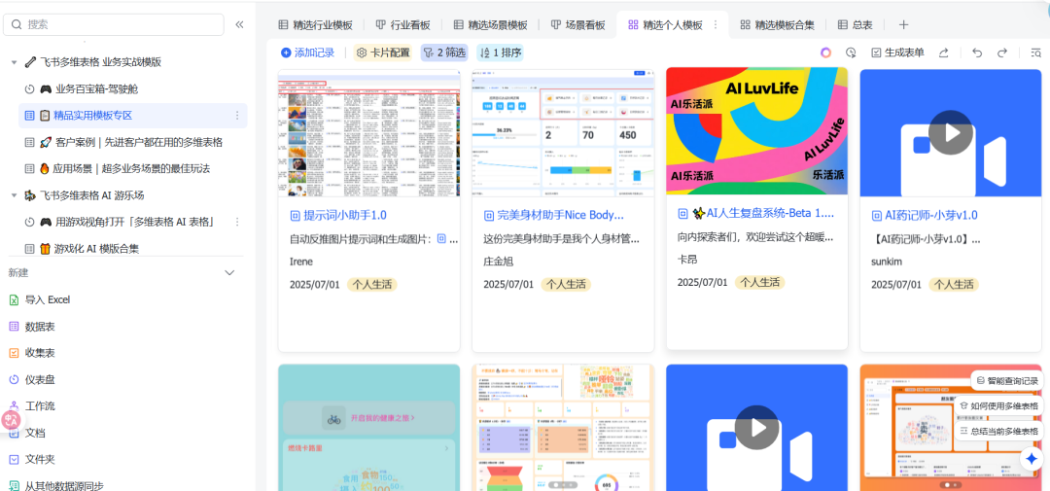Screen dimensions: 1050x491
Task: Switch to 场景看板 tab
Action: [577, 24]
